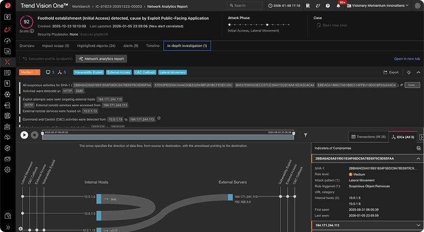Switch to the Highlighted objects tab
This screenshot has height=232, width=424.
coord(96,46)
